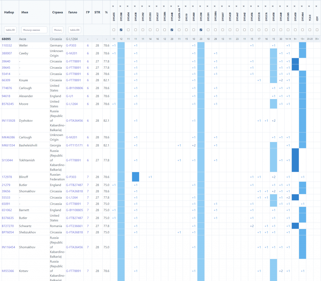Screen dimensions: 321x281
Task: Click the × above DYS393
Action: coord(150,6)
